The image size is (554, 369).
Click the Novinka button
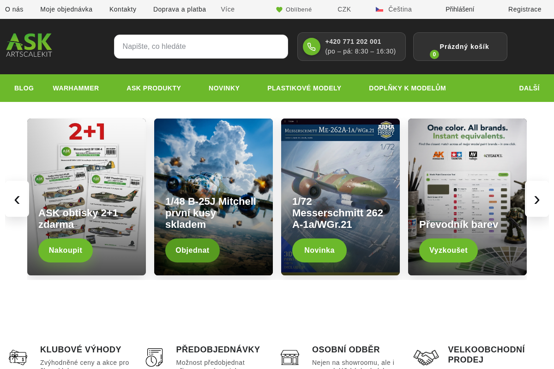(319, 250)
